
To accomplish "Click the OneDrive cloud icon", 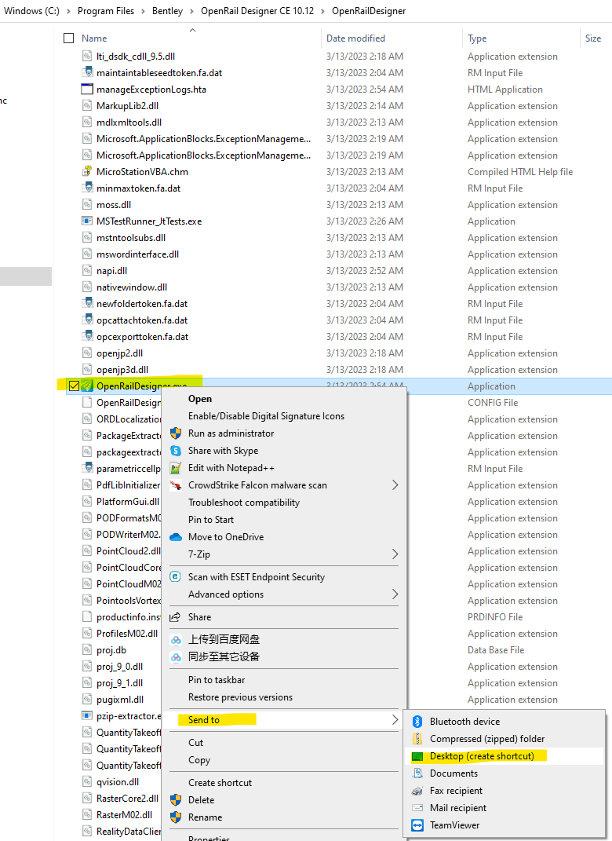I will [x=176, y=537].
